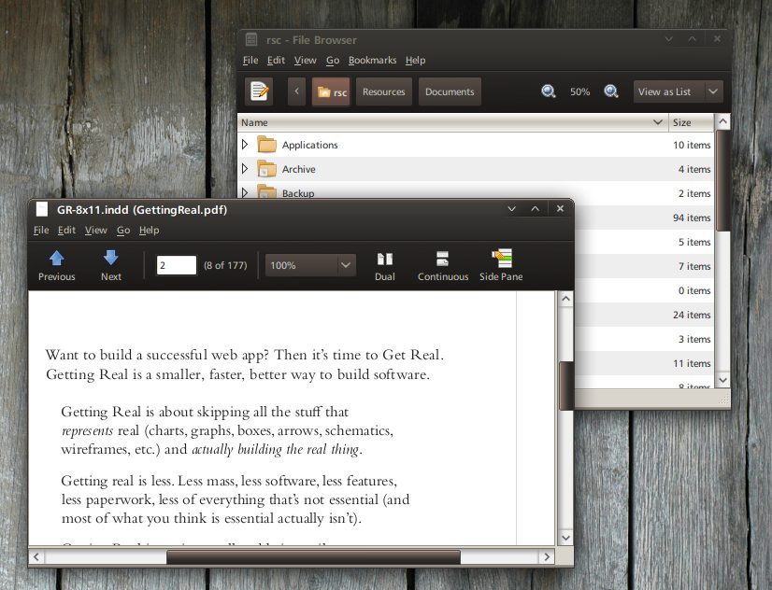
Task: Click the '10 items' size entry
Action: point(692,145)
